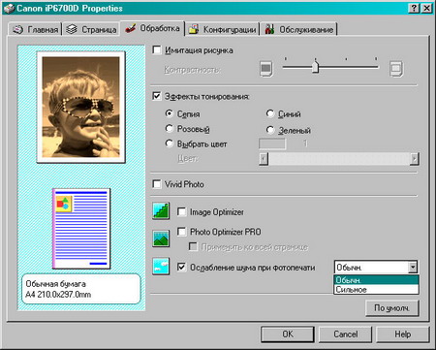This screenshot has height=350, width=436.
Task: Open the Обработка tab
Action: [152, 28]
